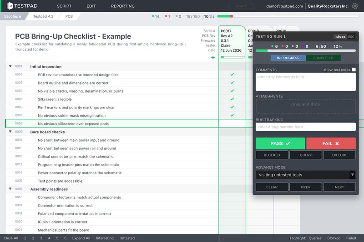Open the Advance Mode dropdown

[x=306, y=175]
